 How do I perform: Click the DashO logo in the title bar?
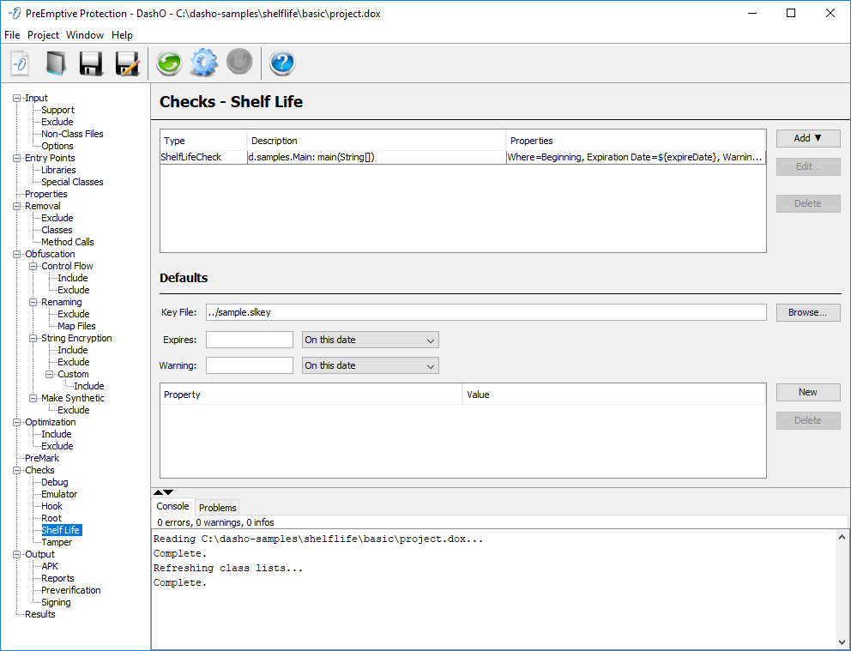pyautogui.click(x=14, y=13)
